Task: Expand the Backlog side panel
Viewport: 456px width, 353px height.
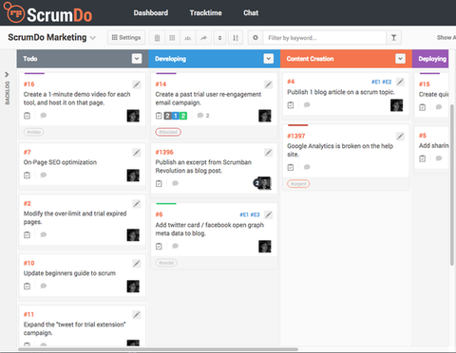Action: tap(7, 75)
